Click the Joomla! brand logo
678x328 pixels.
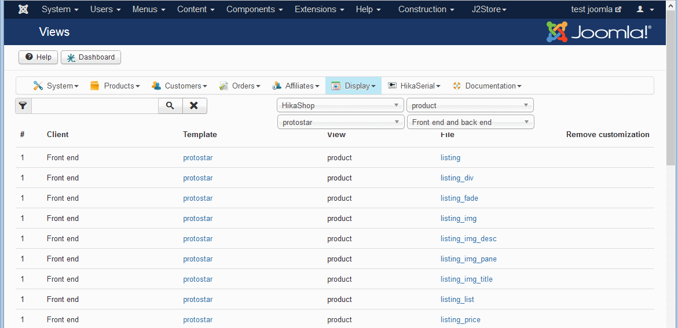click(599, 32)
